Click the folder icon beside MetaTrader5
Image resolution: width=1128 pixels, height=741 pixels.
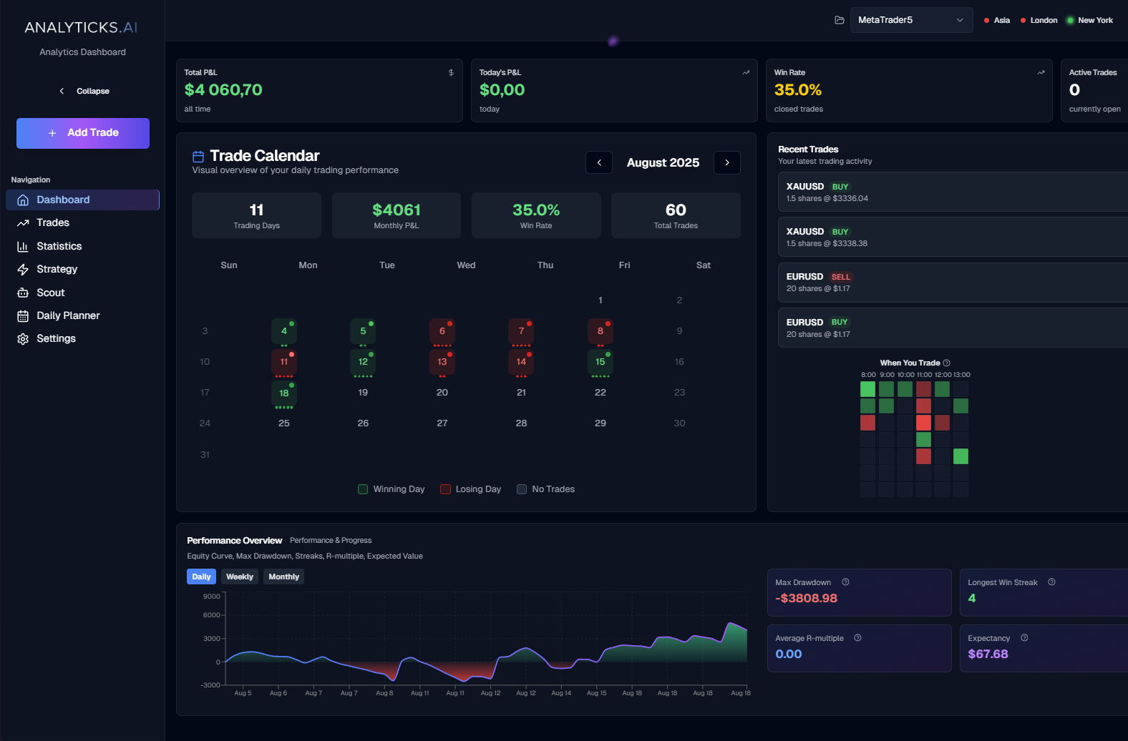click(x=840, y=20)
